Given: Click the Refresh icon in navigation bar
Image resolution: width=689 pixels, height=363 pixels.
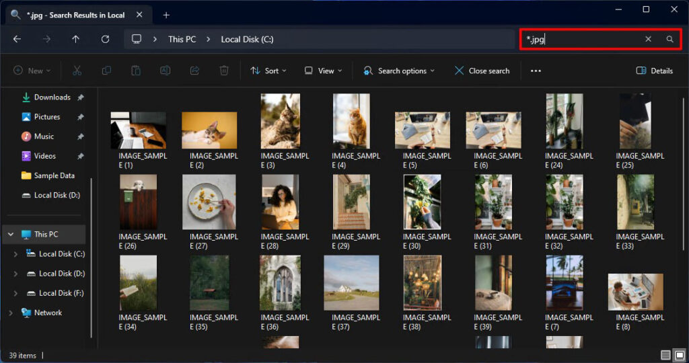Looking at the screenshot, I should 105,40.
